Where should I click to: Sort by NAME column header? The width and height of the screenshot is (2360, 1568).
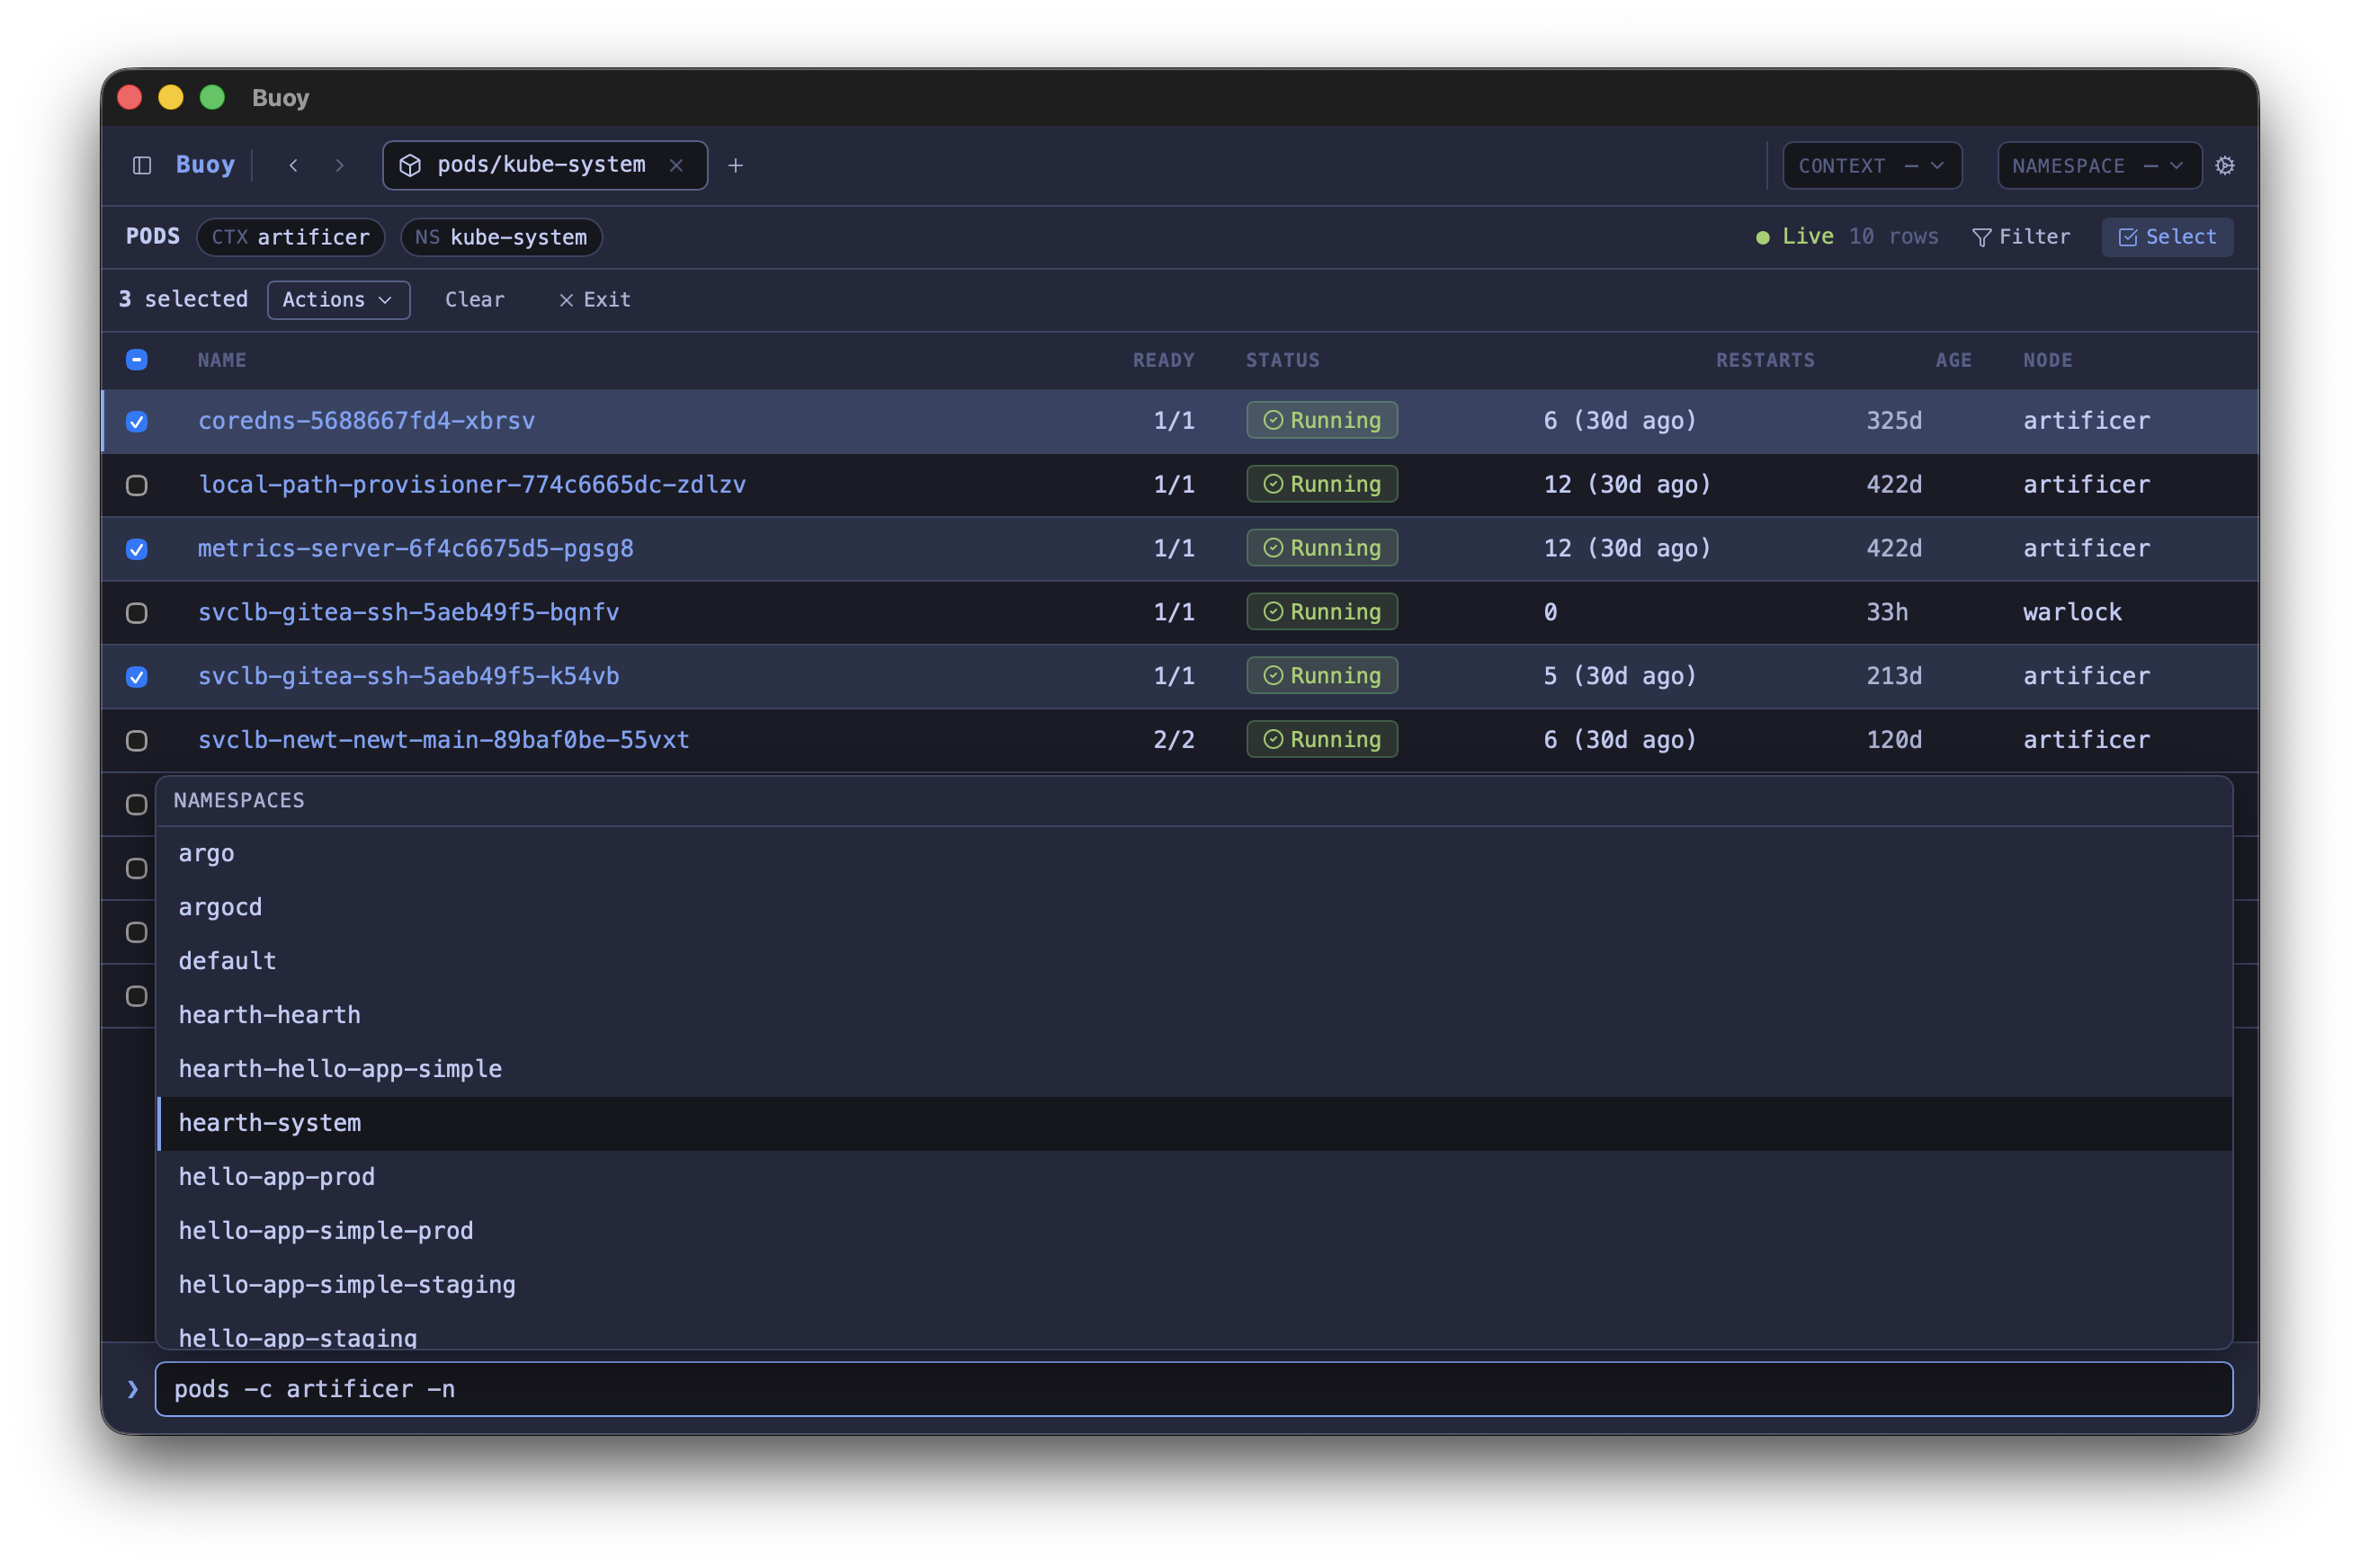point(222,360)
